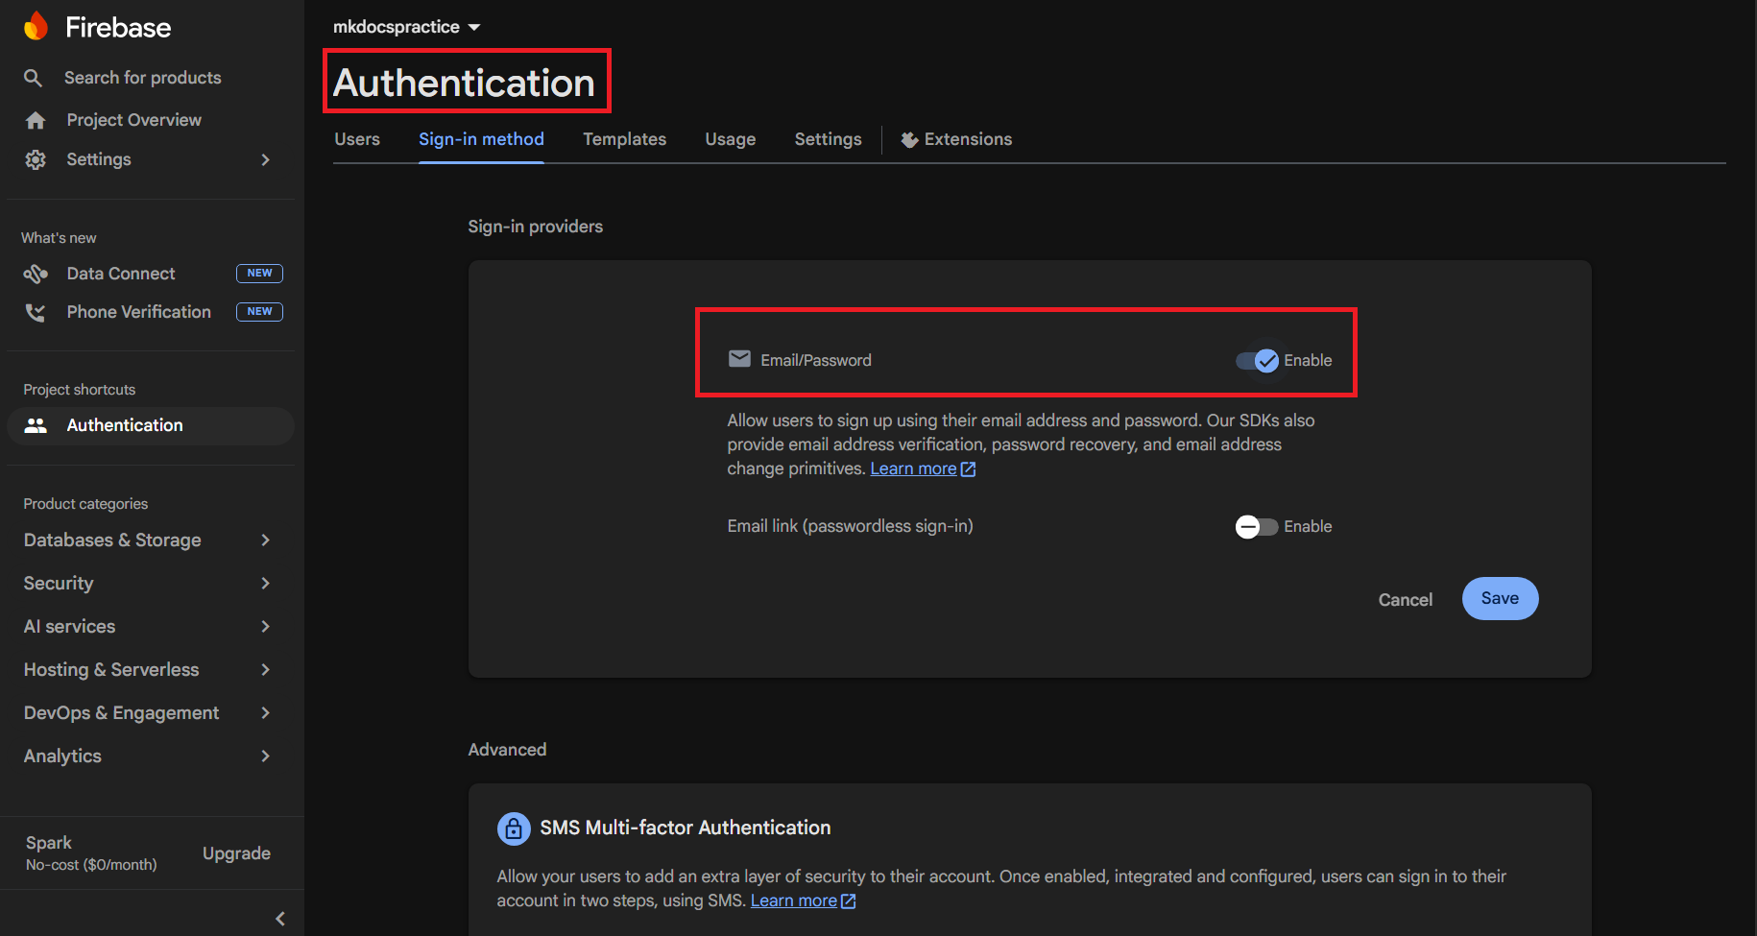Viewport: 1757px width, 936px height.
Task: Open Data Connect from What's new
Action: pyautogui.click(x=120, y=273)
